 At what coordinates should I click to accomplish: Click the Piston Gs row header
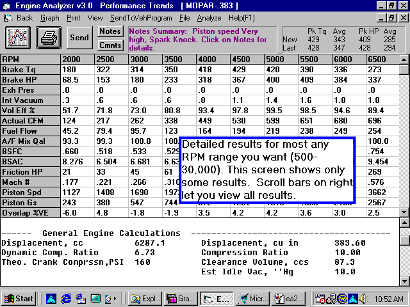30,203
